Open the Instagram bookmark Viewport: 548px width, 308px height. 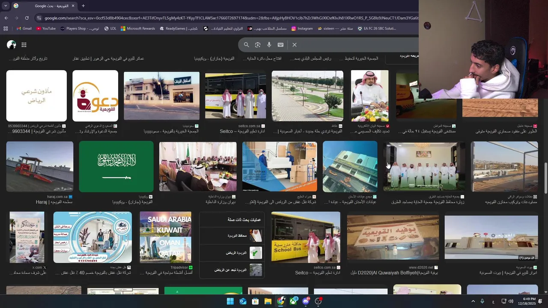(x=302, y=29)
